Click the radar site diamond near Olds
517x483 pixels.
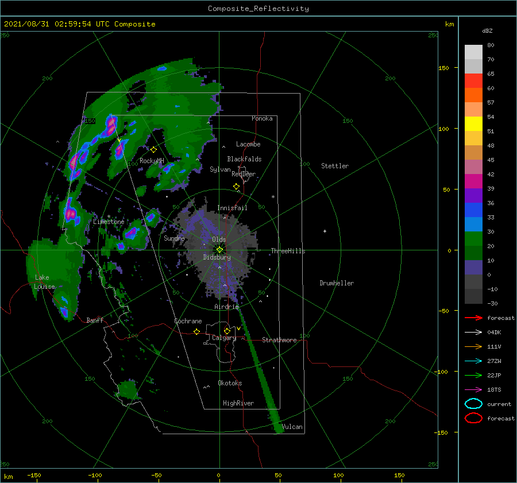click(x=219, y=250)
